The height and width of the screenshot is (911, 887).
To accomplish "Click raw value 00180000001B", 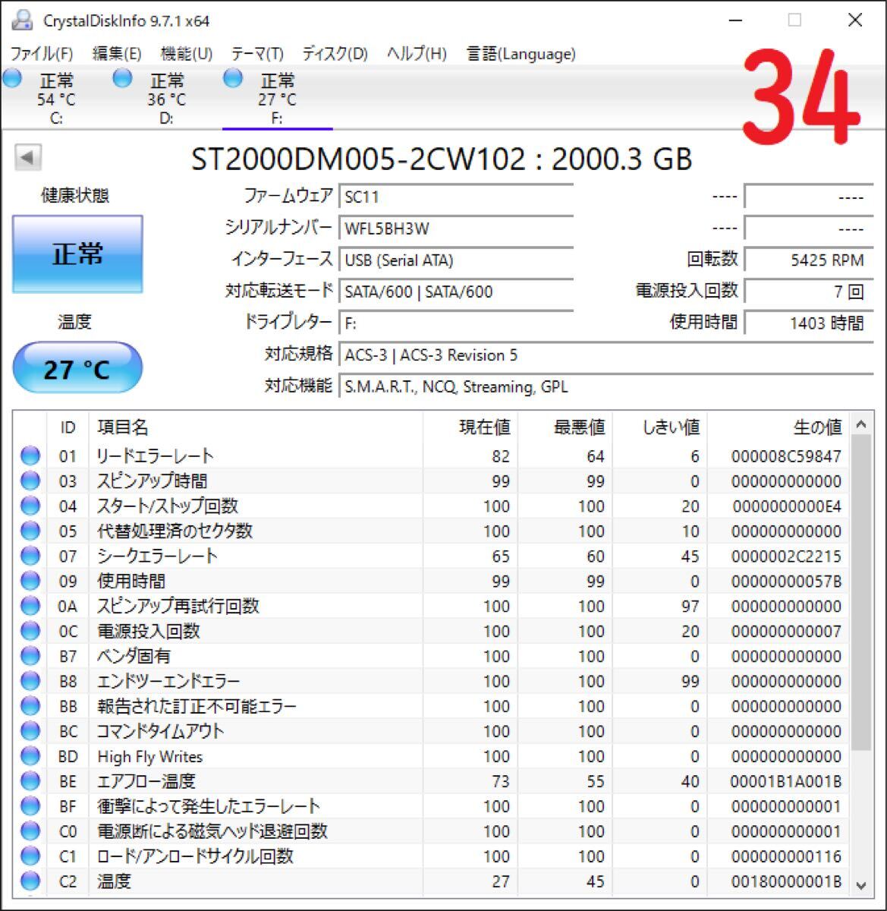I will 786,882.
